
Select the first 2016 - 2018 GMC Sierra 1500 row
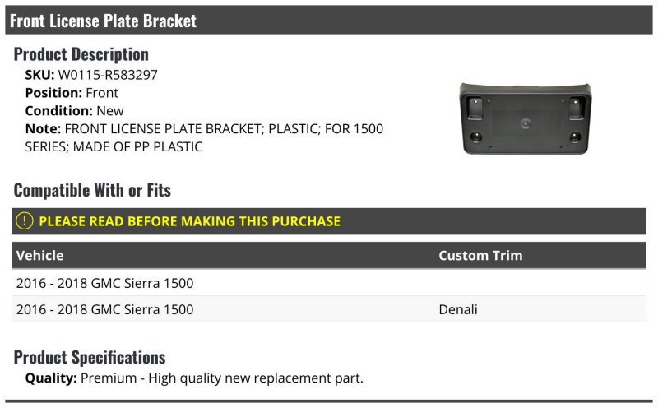[x=104, y=283]
